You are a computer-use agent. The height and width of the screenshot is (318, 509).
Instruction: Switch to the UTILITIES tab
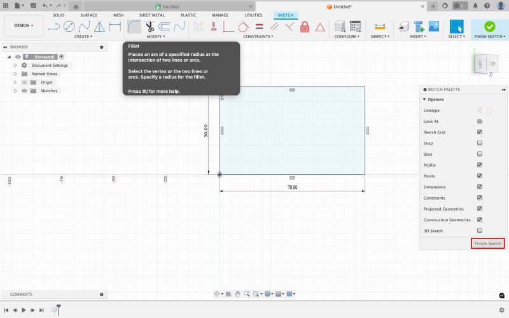pyautogui.click(x=253, y=15)
